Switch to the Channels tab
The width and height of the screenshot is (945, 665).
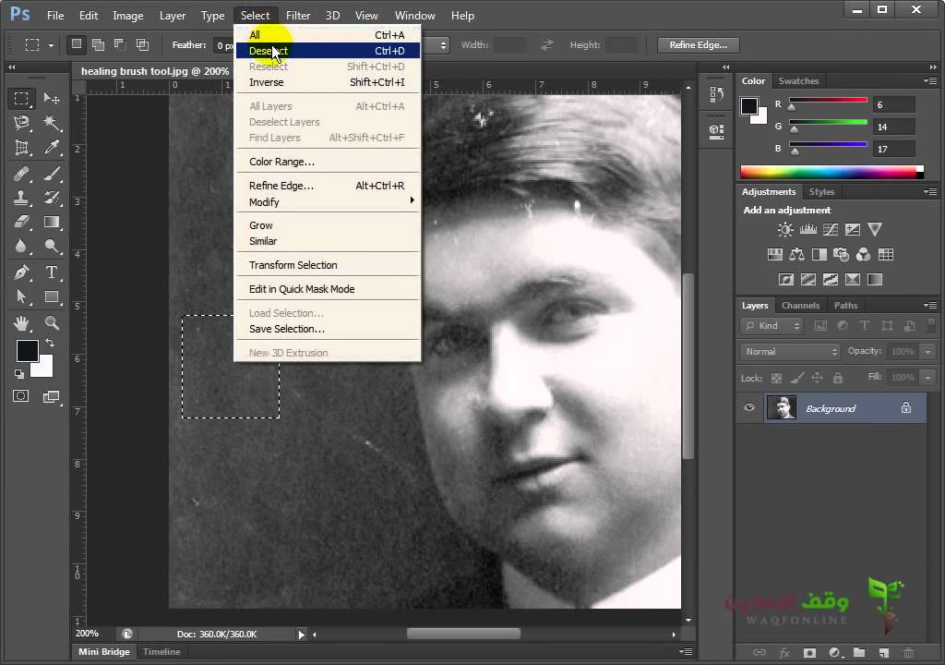point(800,306)
